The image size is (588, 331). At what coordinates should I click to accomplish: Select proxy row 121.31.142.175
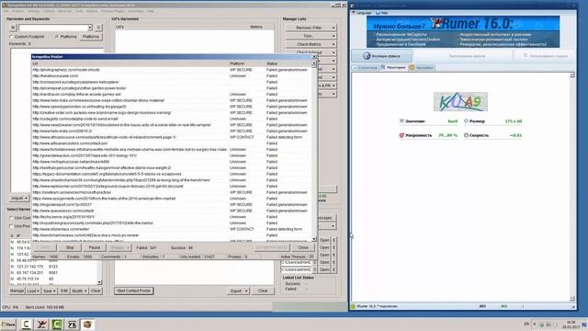tap(54, 267)
